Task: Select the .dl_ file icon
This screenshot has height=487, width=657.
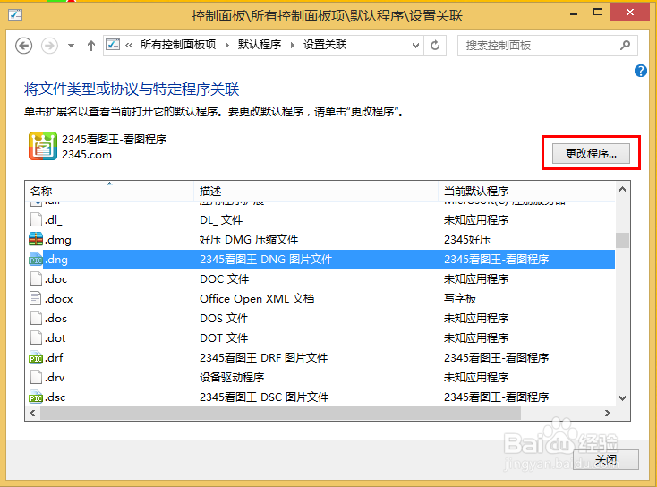Action: (36, 219)
